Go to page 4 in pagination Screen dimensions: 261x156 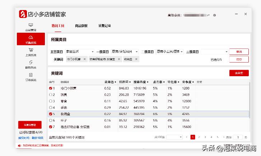click(211, 137)
